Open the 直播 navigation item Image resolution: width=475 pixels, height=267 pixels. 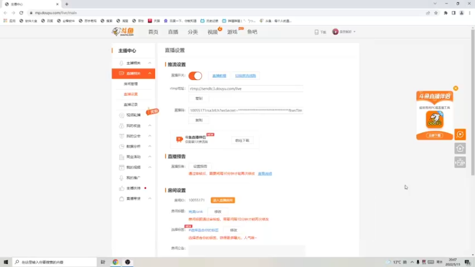click(x=173, y=32)
